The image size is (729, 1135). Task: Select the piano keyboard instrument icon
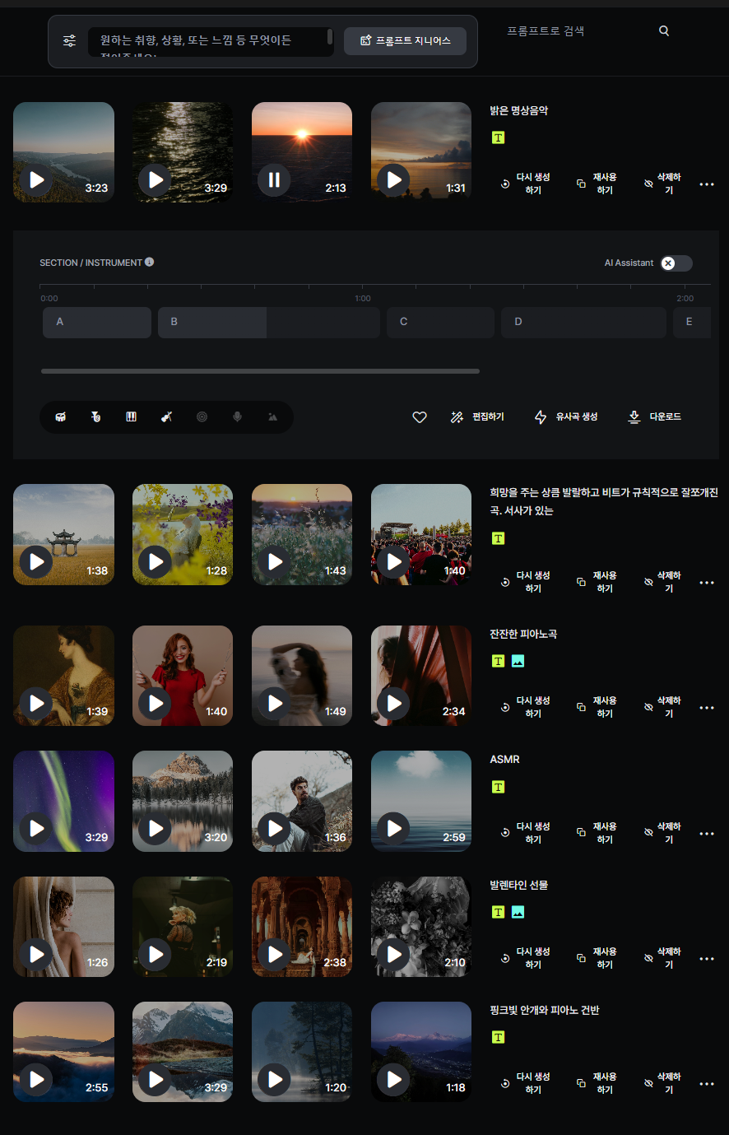[131, 417]
